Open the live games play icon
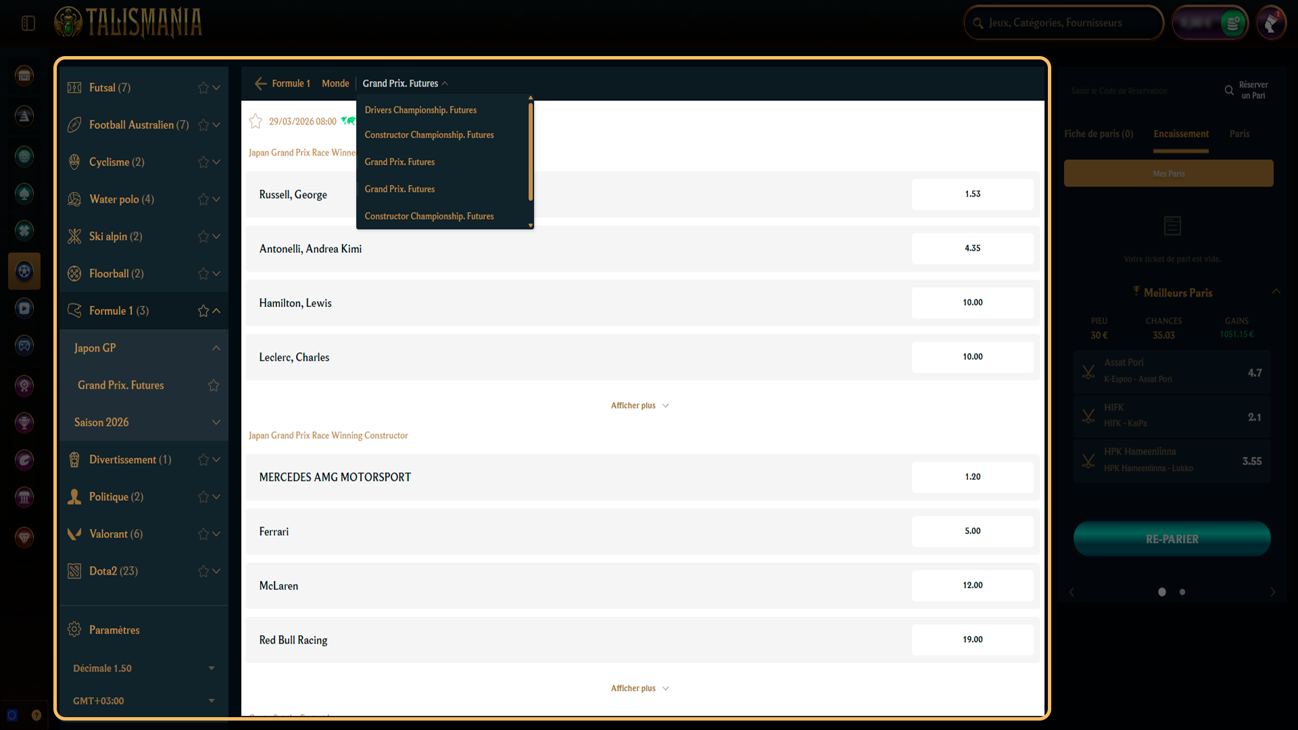The width and height of the screenshot is (1298, 730). 24,308
